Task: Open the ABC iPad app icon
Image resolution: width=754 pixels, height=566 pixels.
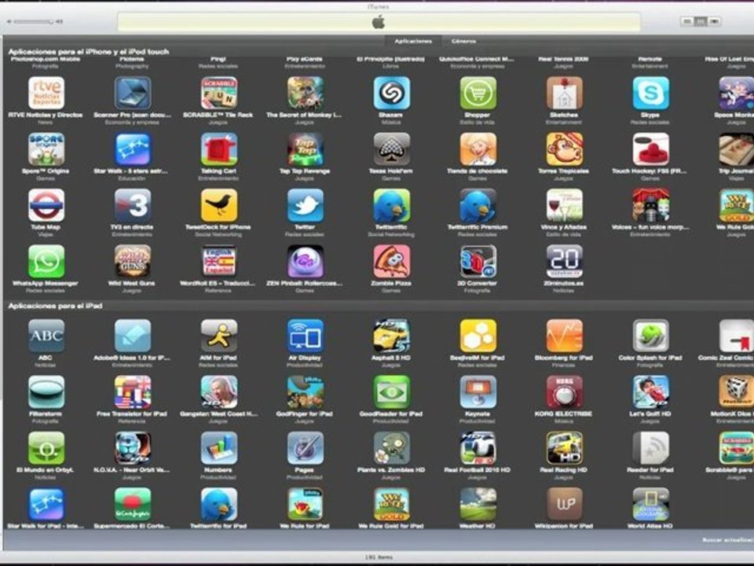Action: point(46,336)
